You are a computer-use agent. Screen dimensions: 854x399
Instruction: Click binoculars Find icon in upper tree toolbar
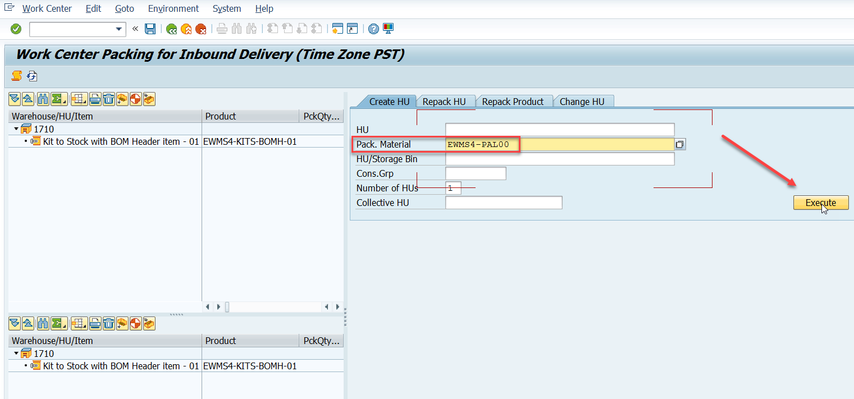pyautogui.click(x=43, y=99)
